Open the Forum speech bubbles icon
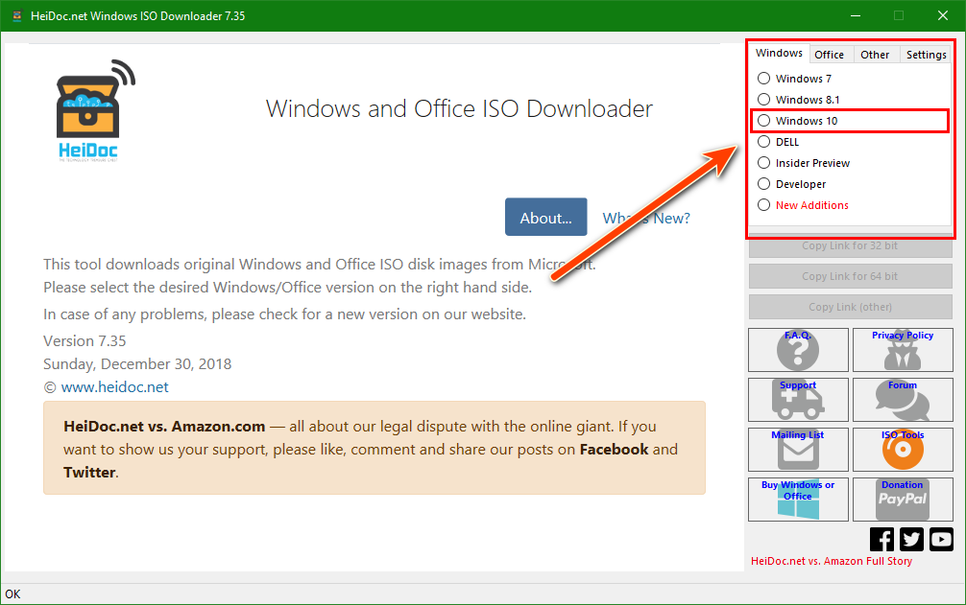The height and width of the screenshot is (605, 966). click(903, 400)
